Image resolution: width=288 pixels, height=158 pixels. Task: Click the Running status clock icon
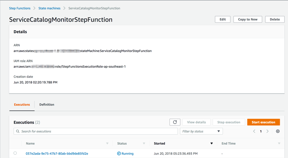(119, 154)
